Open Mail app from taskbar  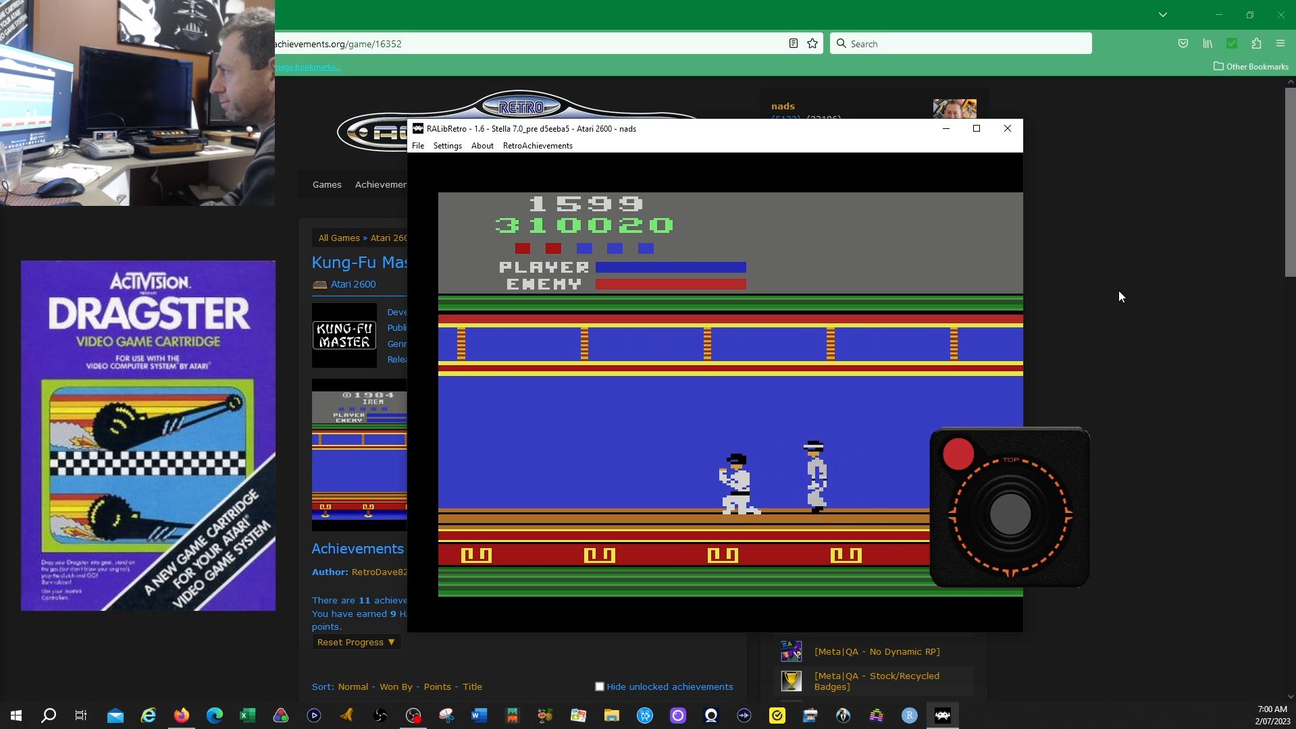115,715
